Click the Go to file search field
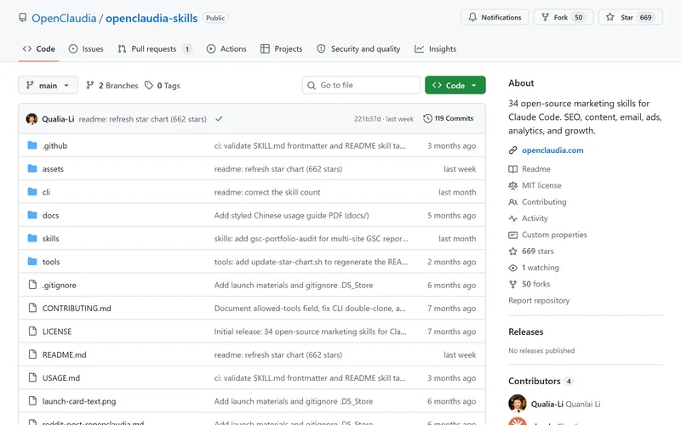681x425 pixels. pyautogui.click(x=361, y=85)
